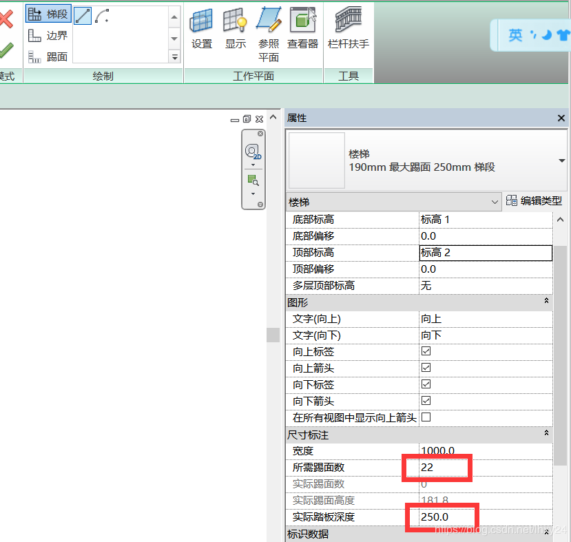Open 设置 work plane settings
The width and height of the screenshot is (571, 542).
201,29
